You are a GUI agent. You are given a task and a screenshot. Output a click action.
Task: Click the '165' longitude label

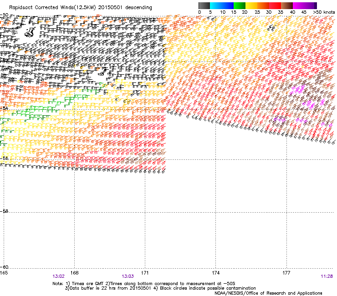tap(4, 273)
